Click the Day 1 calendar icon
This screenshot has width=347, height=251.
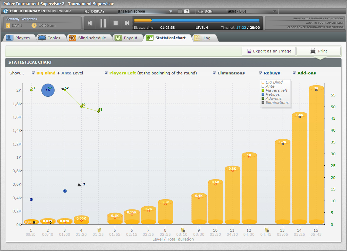coord(8,25)
